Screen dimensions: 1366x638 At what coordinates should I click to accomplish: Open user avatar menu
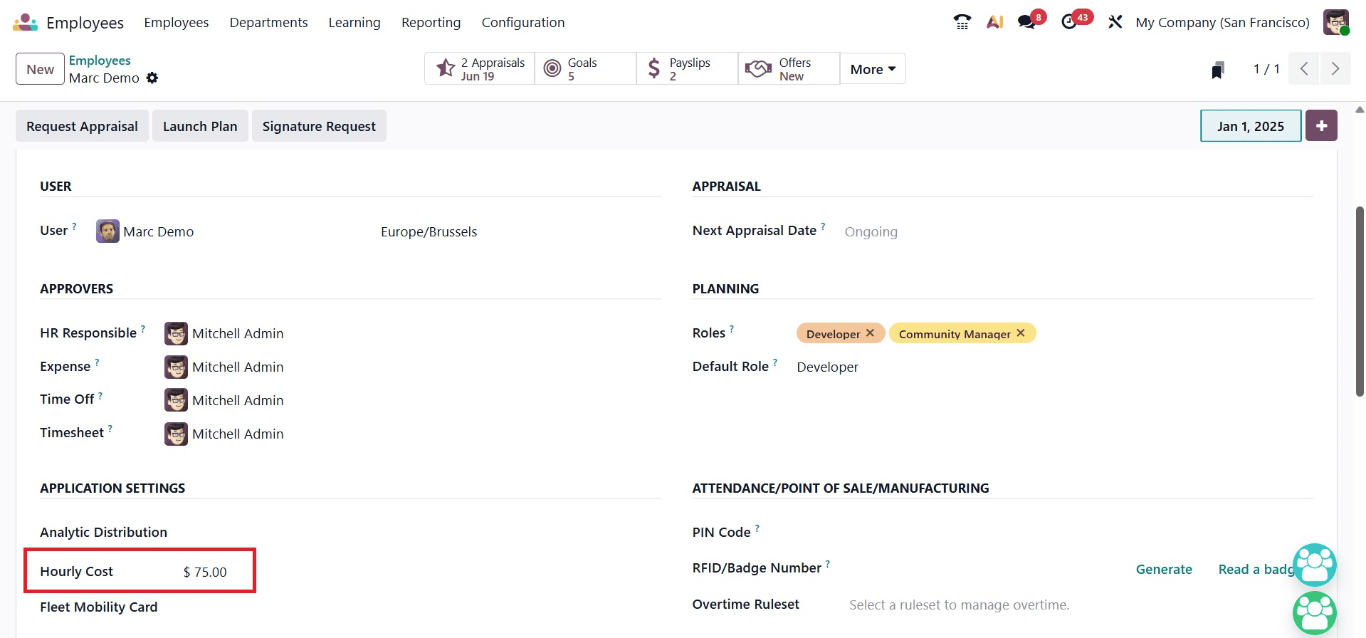point(1336,22)
